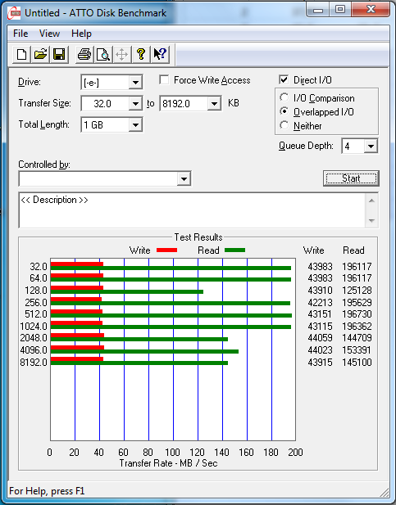Close the ATTO Disk Benchmark window

(x=371, y=10)
